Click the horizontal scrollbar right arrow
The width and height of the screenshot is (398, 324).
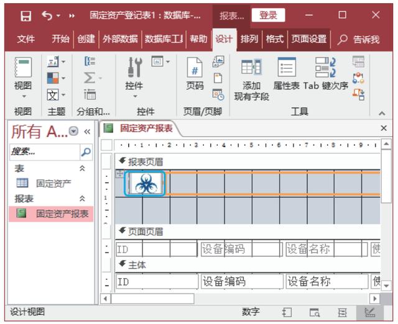(x=374, y=299)
